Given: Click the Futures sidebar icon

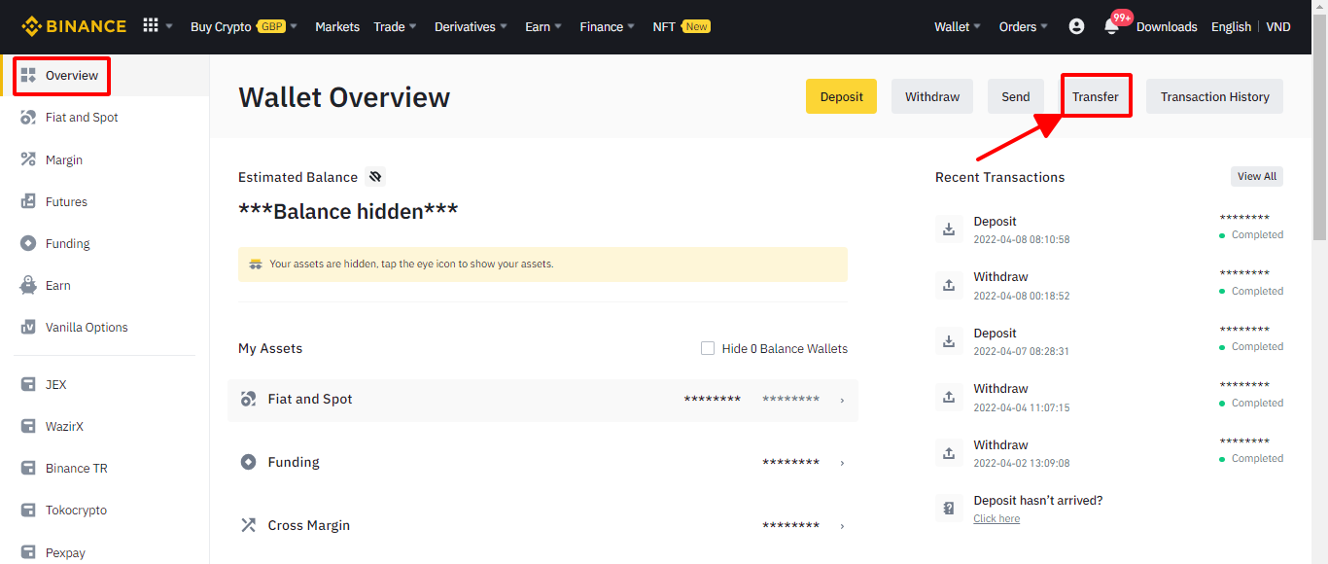Looking at the screenshot, I should pos(28,201).
